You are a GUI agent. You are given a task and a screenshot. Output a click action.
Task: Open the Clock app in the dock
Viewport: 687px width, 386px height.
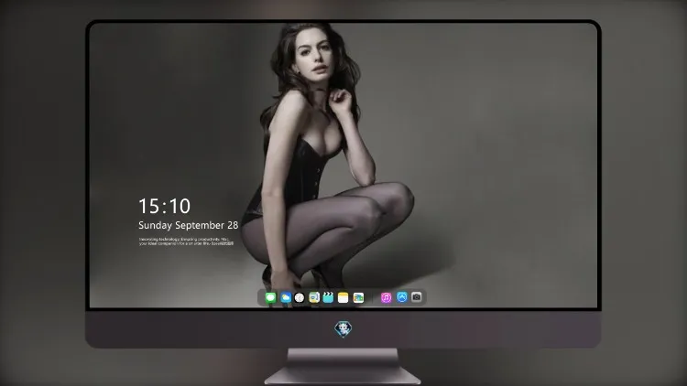[x=300, y=297]
